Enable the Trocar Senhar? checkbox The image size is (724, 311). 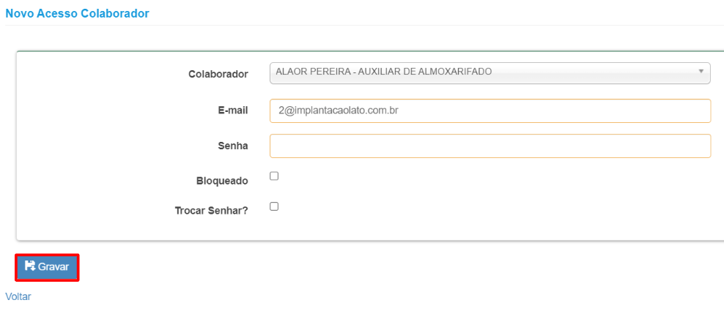coord(274,206)
